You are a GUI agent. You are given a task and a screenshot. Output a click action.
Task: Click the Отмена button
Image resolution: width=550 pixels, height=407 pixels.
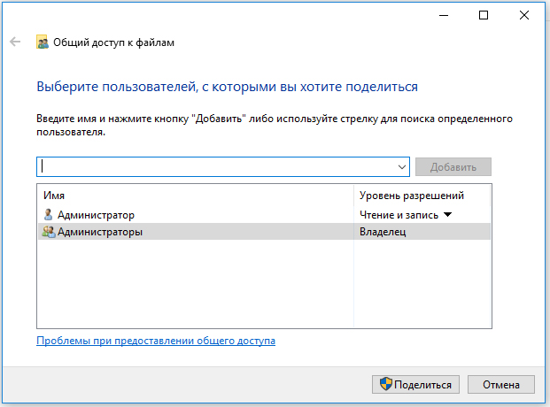(501, 385)
